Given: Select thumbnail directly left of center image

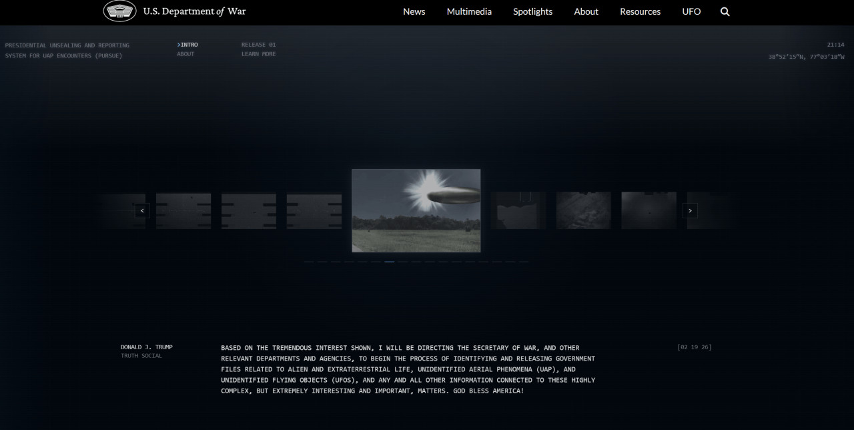Looking at the screenshot, I should [314, 211].
